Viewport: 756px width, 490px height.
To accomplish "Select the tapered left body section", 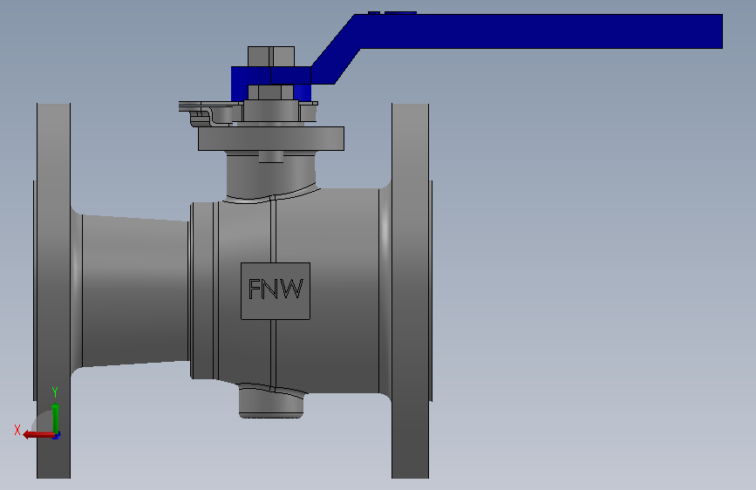I will point(135,291).
